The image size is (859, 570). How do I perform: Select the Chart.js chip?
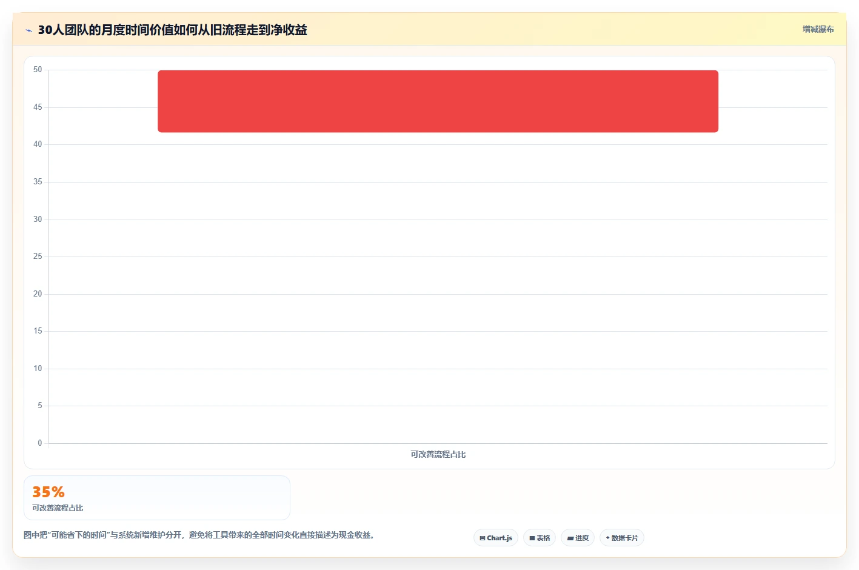coord(496,538)
